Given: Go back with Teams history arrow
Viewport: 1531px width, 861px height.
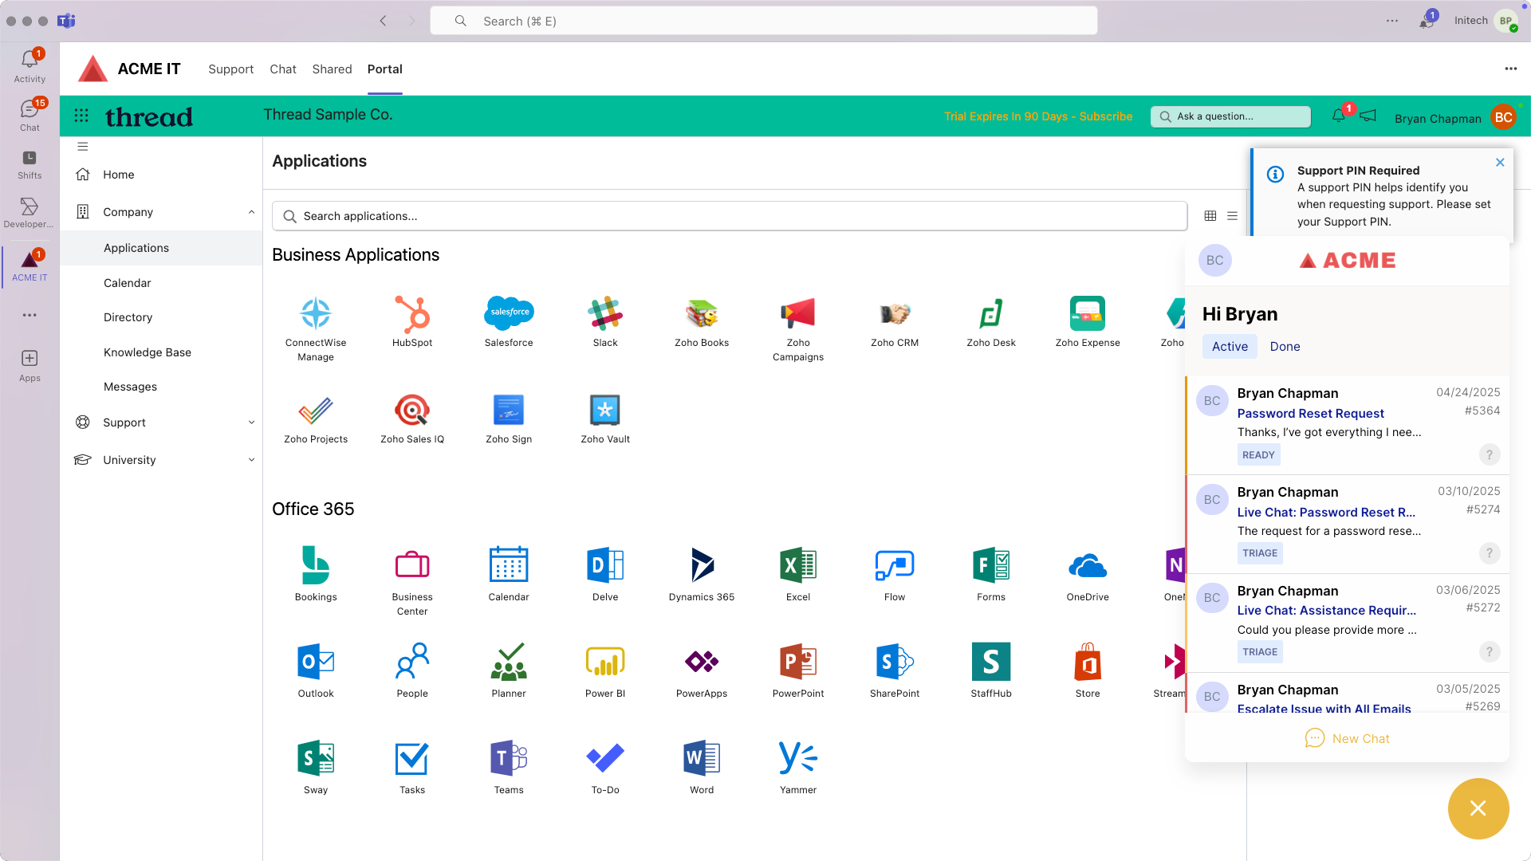Looking at the screenshot, I should pos(383,22).
